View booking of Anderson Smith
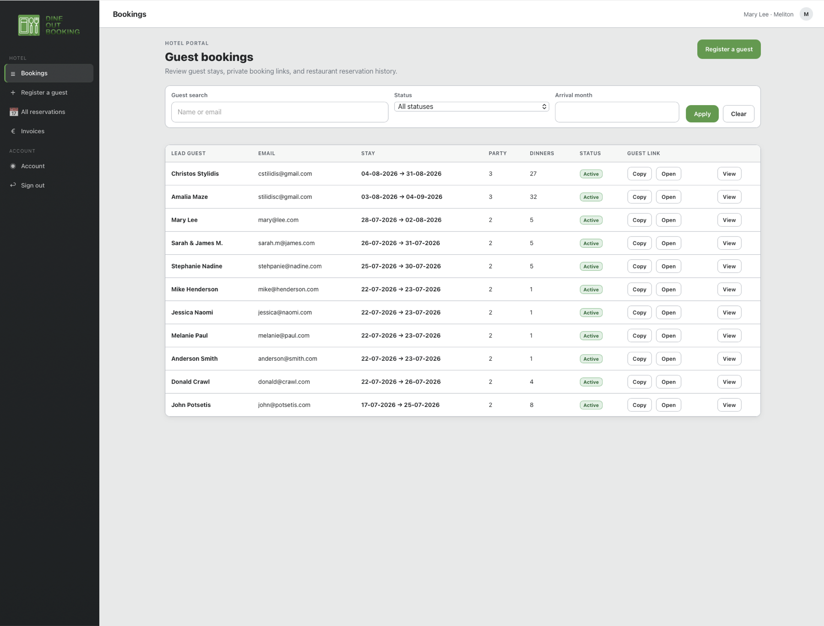 pos(729,359)
